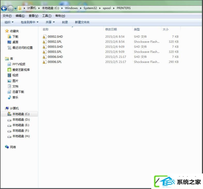This screenshot has height=189, width=203.
Task: Open the 共享 dropdown
Action: 50,22
